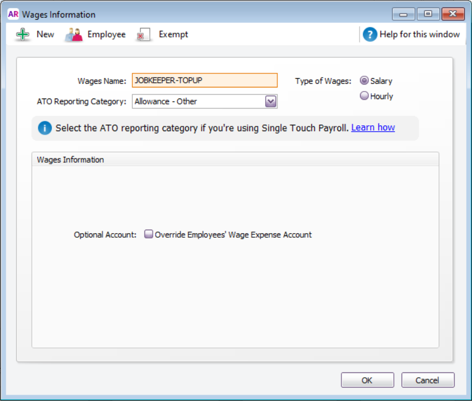Viewport: 472px width, 401px height.
Task: Minimize the Wages Information window
Action: [x=403, y=14]
